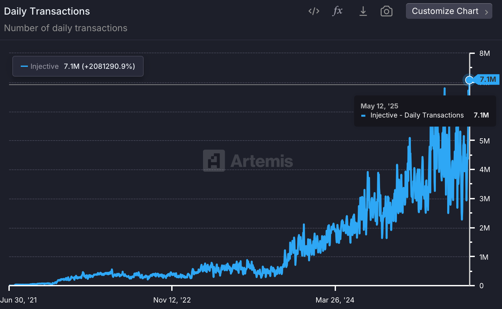Click the Daily Transactions title
This screenshot has height=309, width=502.
(x=47, y=11)
